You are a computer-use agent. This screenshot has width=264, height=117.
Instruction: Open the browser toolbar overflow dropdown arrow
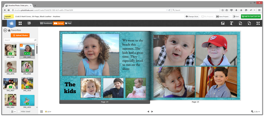pos(254,10)
